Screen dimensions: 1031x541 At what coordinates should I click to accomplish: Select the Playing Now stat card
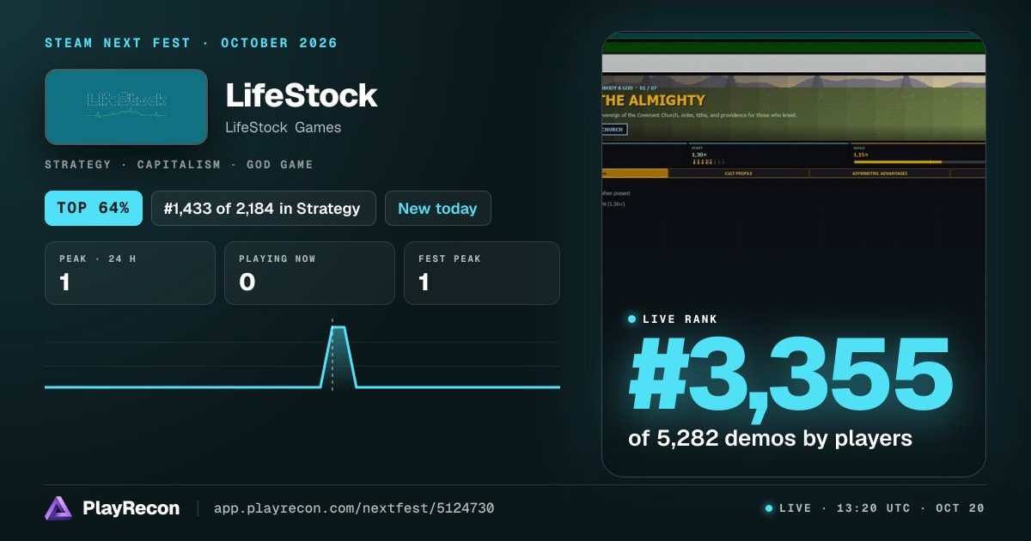[x=309, y=273]
